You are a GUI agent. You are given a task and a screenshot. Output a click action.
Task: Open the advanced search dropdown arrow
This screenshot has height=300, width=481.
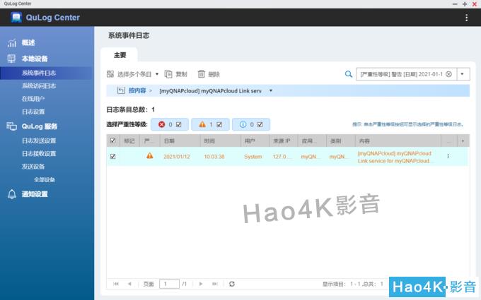pos(463,74)
